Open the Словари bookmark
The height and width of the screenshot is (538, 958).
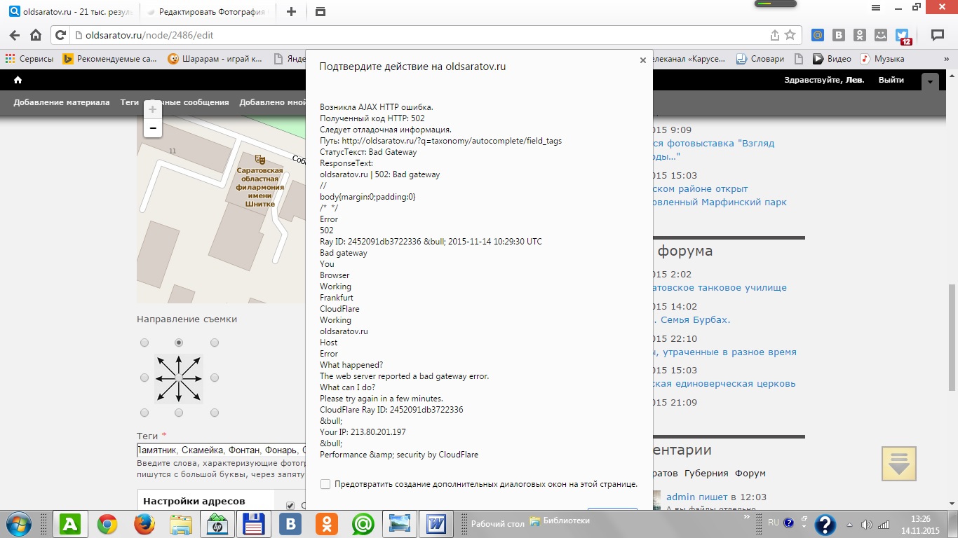pyautogui.click(x=760, y=59)
